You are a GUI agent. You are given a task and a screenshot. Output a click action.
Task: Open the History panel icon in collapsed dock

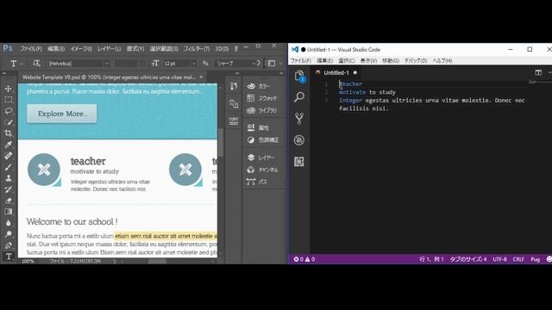(234, 86)
